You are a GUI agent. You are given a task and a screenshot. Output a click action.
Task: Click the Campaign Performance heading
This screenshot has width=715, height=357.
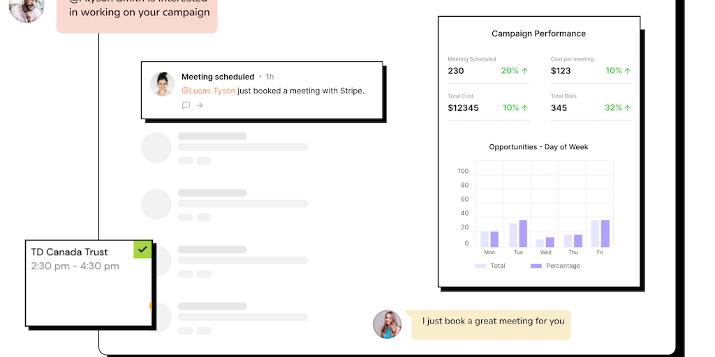pos(538,33)
